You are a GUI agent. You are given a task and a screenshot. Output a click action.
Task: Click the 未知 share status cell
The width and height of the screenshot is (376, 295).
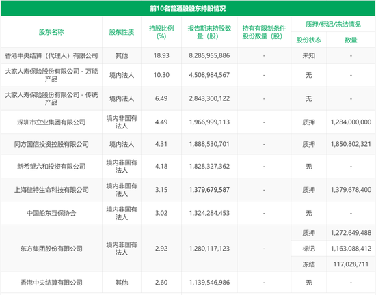pyautogui.click(x=308, y=55)
